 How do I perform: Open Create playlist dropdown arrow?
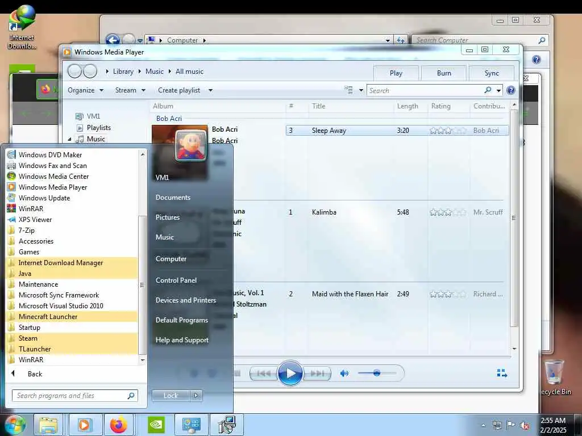pyautogui.click(x=210, y=90)
